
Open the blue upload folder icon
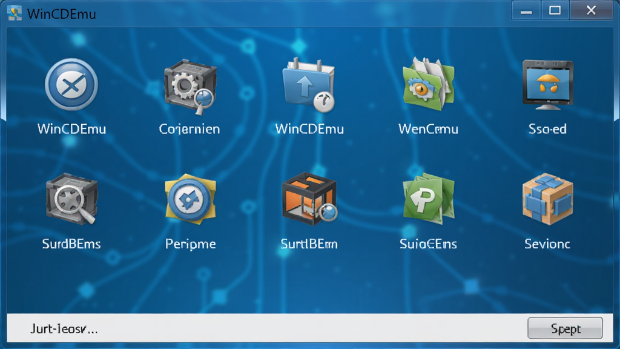[x=309, y=84]
